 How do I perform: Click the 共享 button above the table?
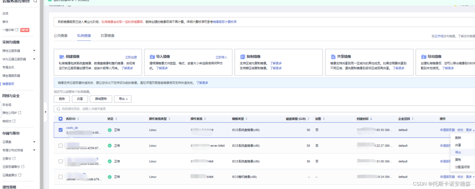pos(80,99)
